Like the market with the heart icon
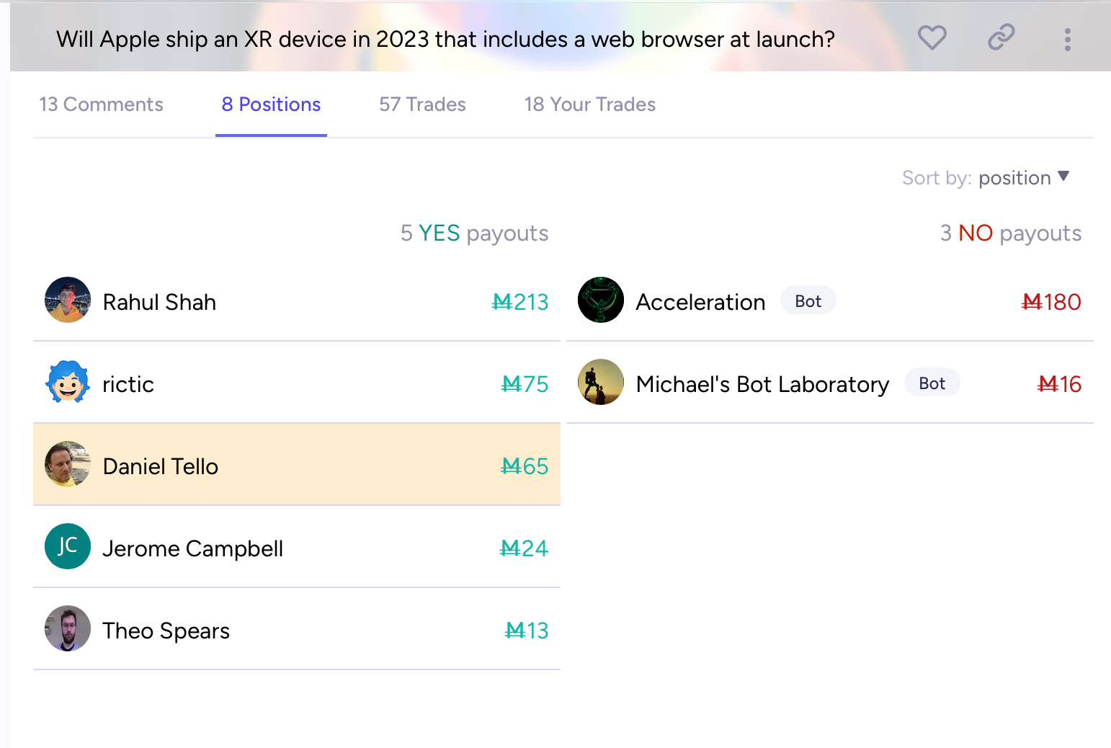This screenshot has height=748, width=1111. (x=932, y=37)
